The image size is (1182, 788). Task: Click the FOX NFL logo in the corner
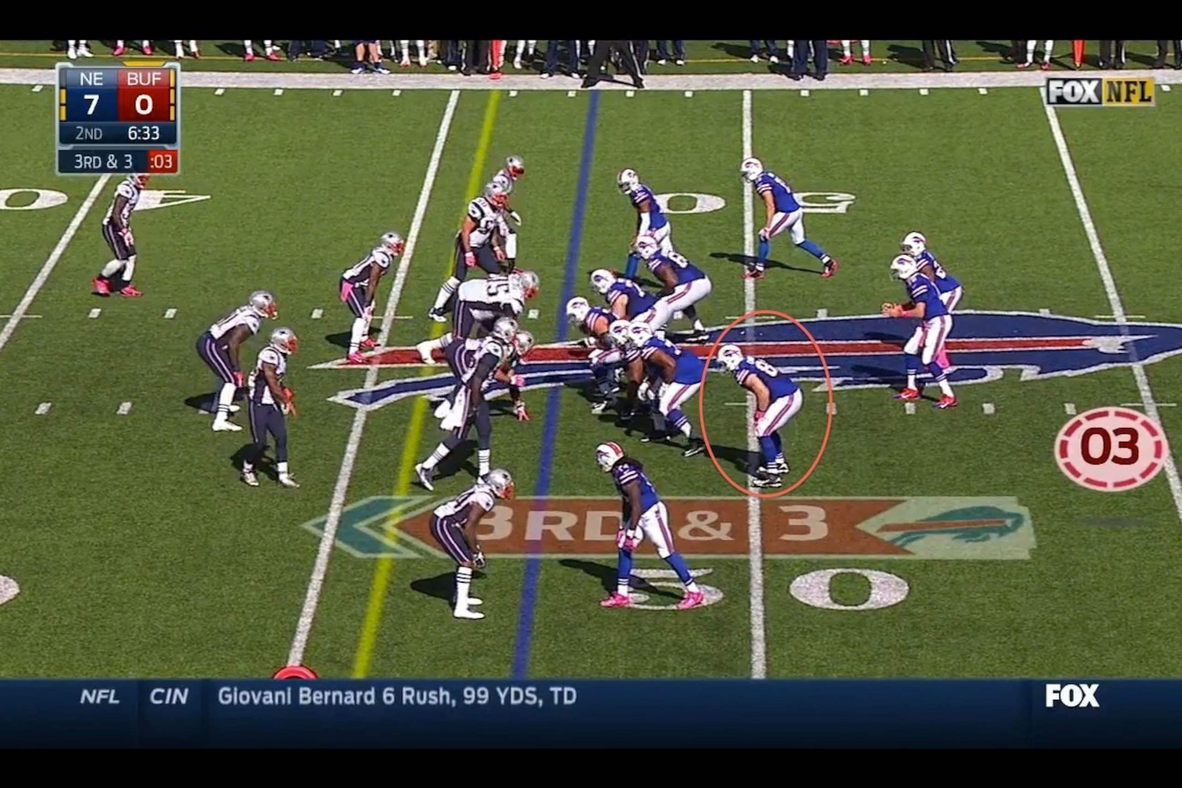(1100, 91)
